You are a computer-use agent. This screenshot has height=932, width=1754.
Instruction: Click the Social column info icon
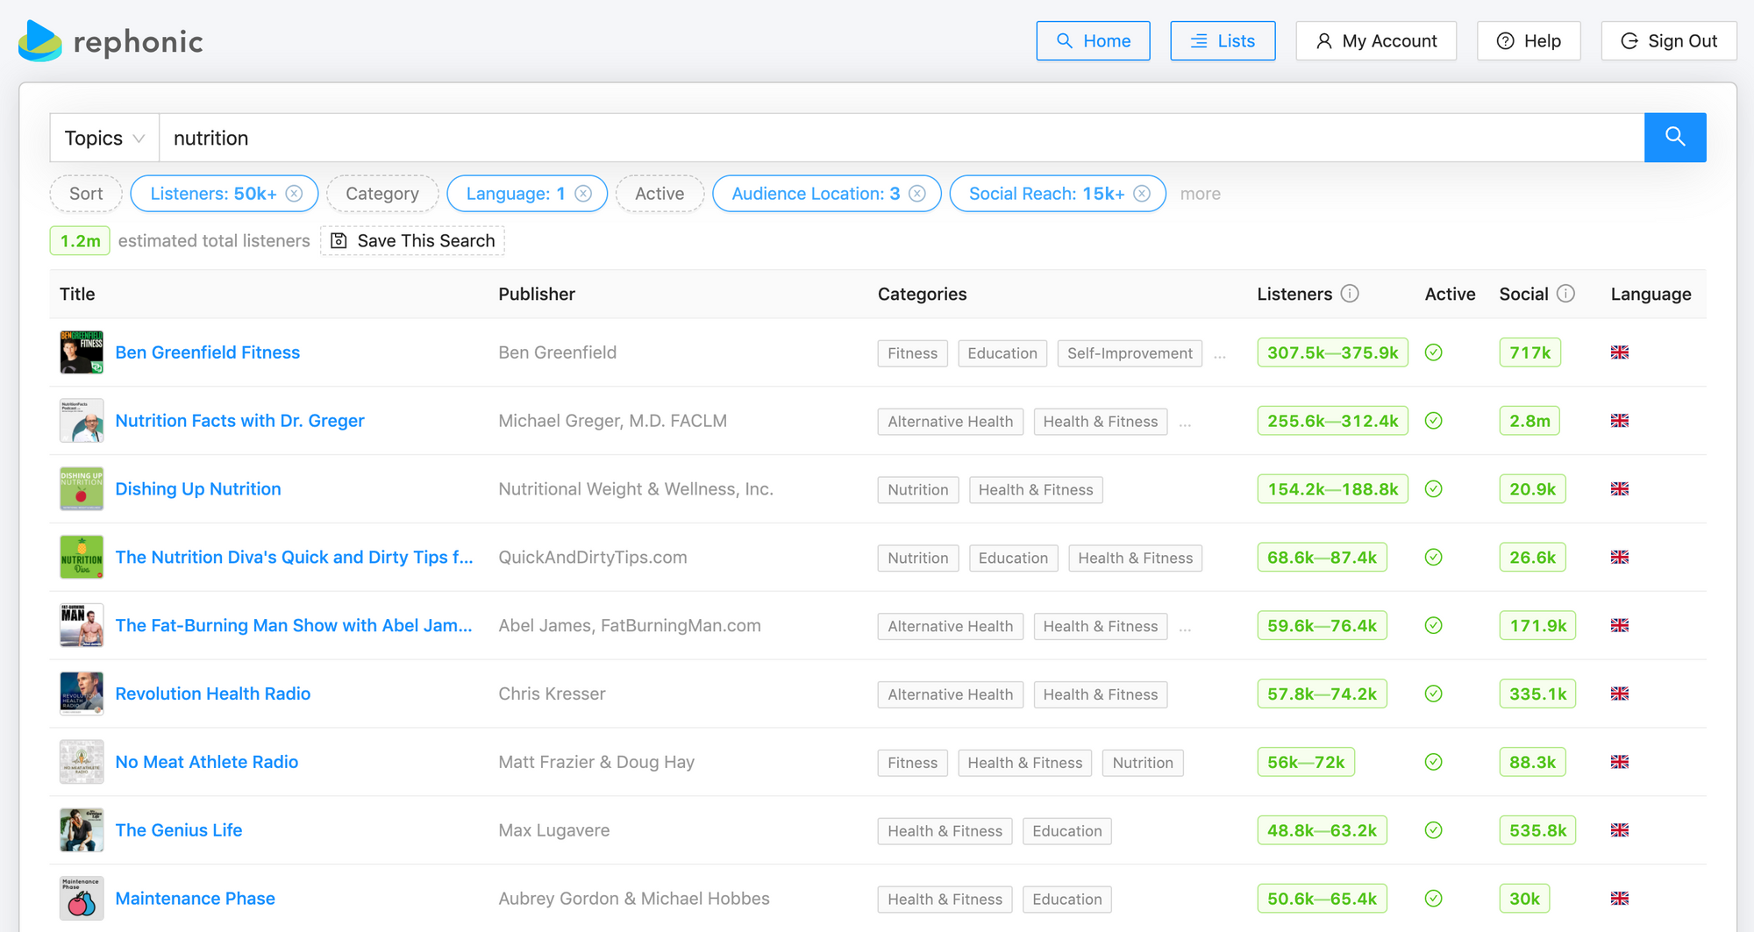click(1566, 294)
